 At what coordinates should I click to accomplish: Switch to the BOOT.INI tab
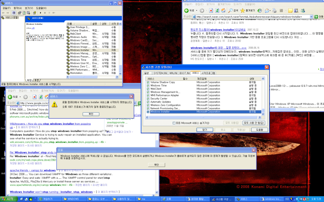coord(184,73)
